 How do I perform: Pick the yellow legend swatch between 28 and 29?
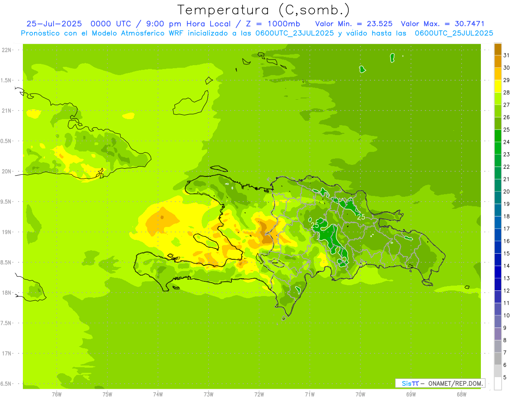498,86
